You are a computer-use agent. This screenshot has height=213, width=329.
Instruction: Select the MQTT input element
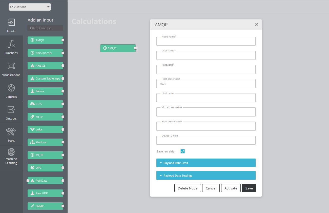point(45,155)
